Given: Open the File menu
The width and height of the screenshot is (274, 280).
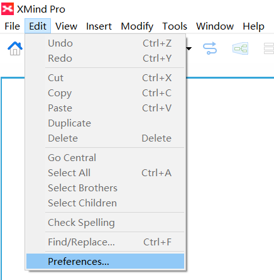Looking at the screenshot, I should click(13, 26).
